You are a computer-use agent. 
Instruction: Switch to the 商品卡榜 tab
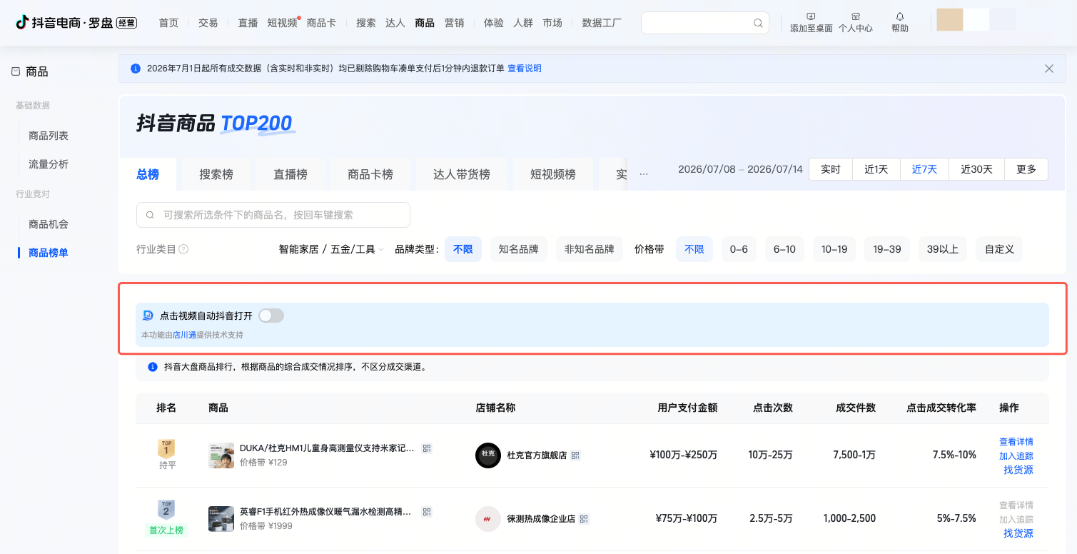click(370, 174)
